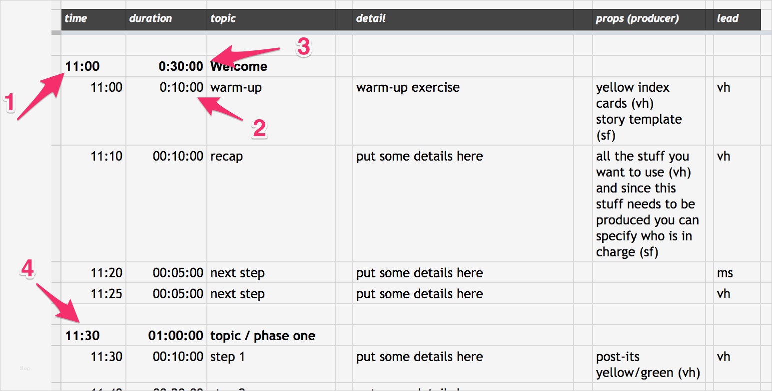Click the 'topic / phase one' cell
The width and height of the screenshot is (772, 391).
(x=263, y=336)
